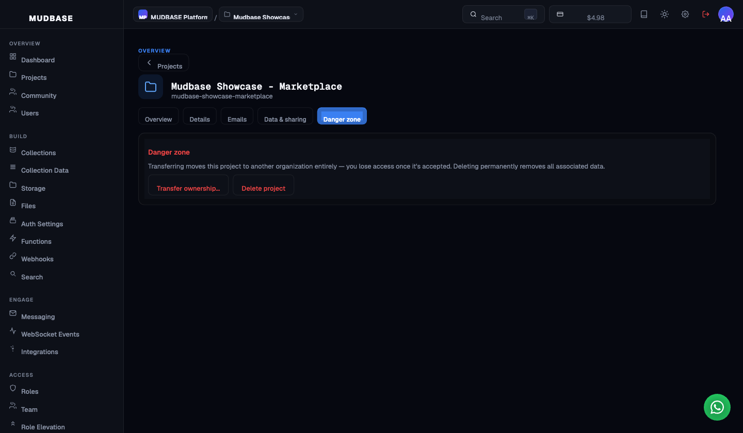Viewport: 743px width, 433px height.
Task: Click the Delete project button
Action: (x=263, y=185)
